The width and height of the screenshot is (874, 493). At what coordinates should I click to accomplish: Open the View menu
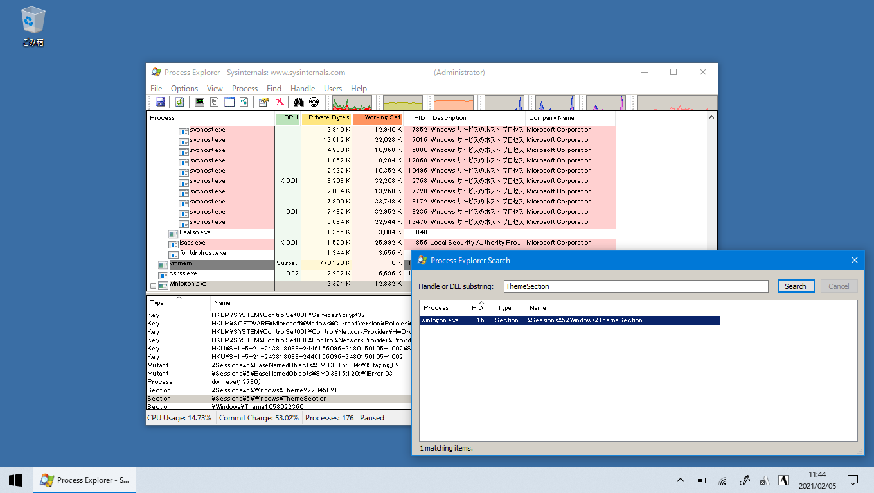pos(215,89)
